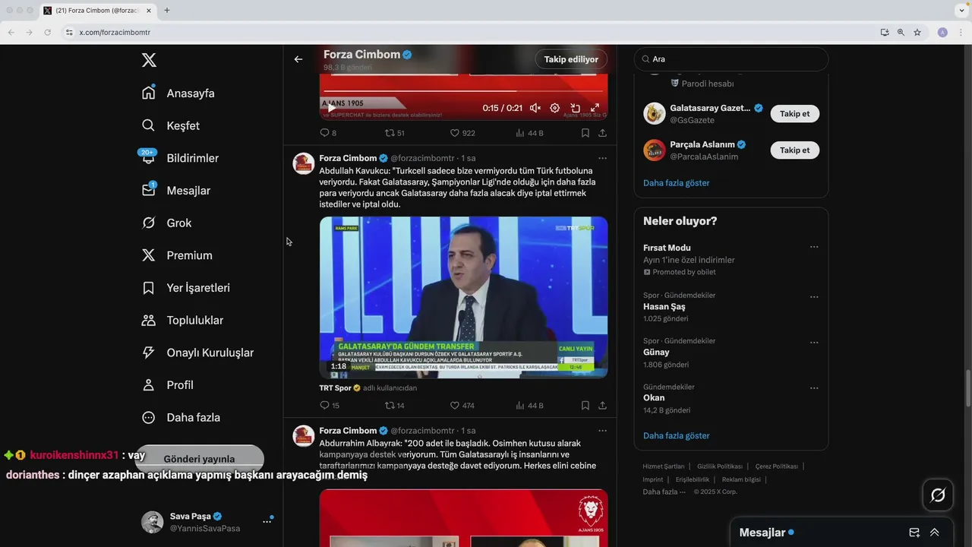The image size is (972, 547).
Task: Play the top video
Action: click(330, 108)
